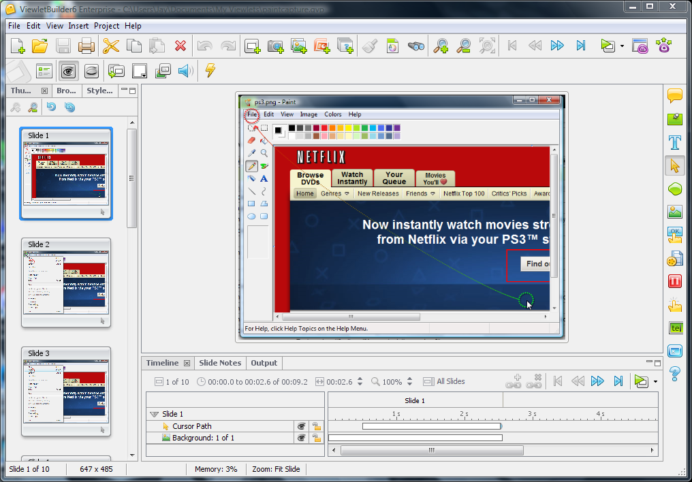Switch to the Slide Notes tab

[x=219, y=363]
